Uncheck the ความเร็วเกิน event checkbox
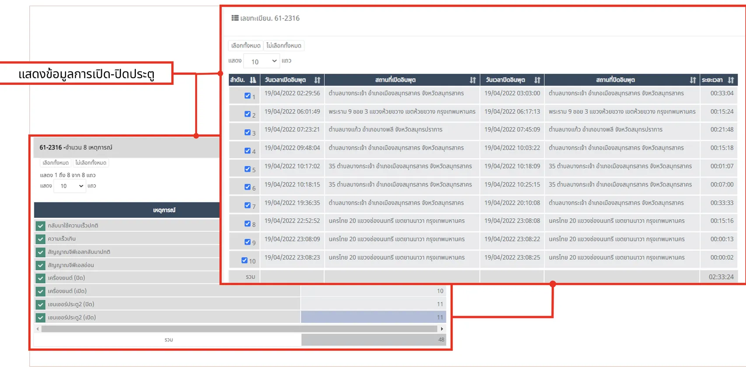This screenshot has height=367, width=746. (41, 239)
